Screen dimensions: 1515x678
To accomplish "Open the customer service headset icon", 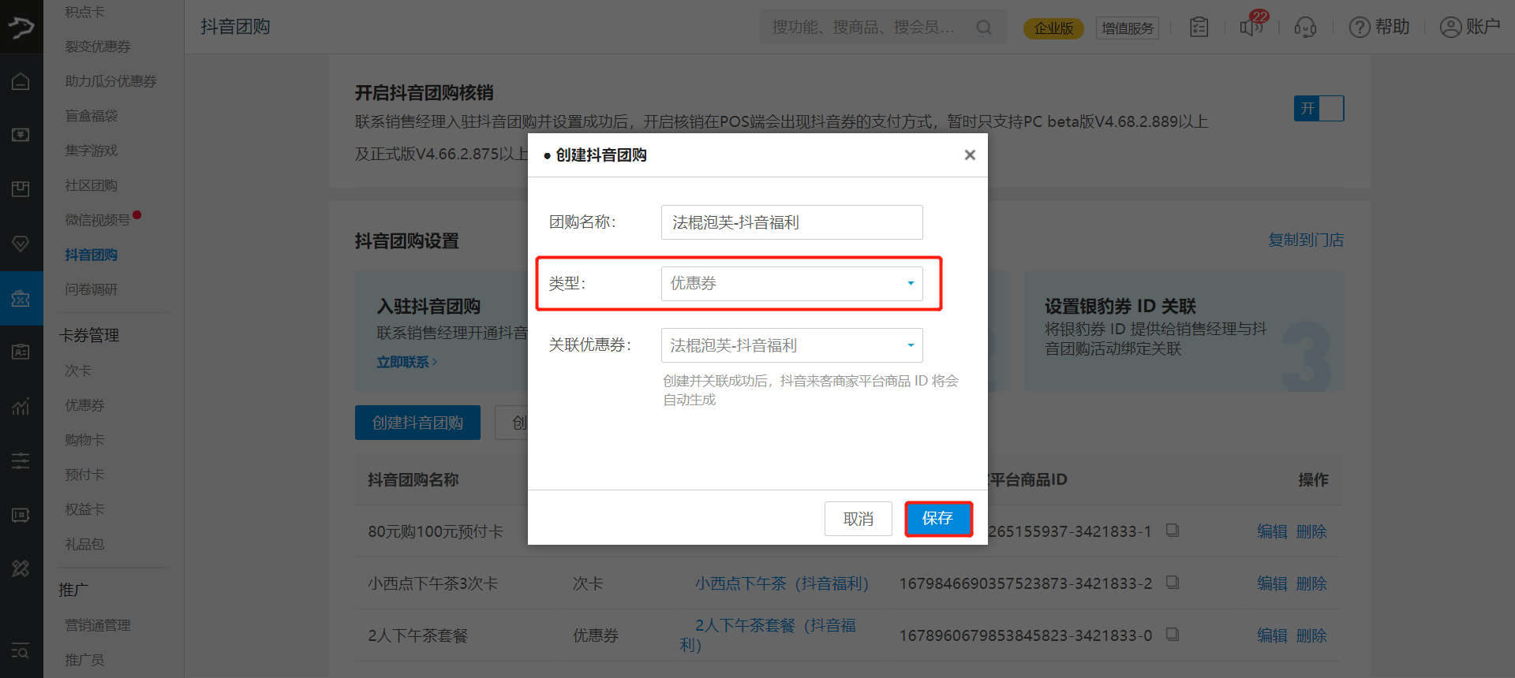I will pyautogui.click(x=1305, y=28).
